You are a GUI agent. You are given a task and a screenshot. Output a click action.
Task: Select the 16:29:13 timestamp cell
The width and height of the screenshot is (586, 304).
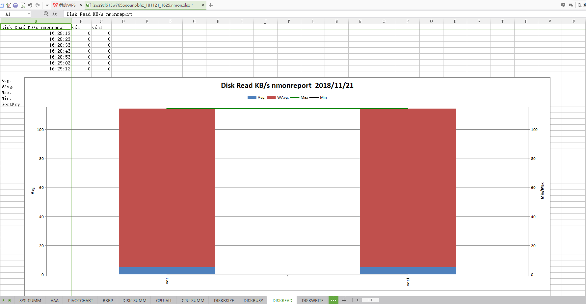pyautogui.click(x=36, y=69)
